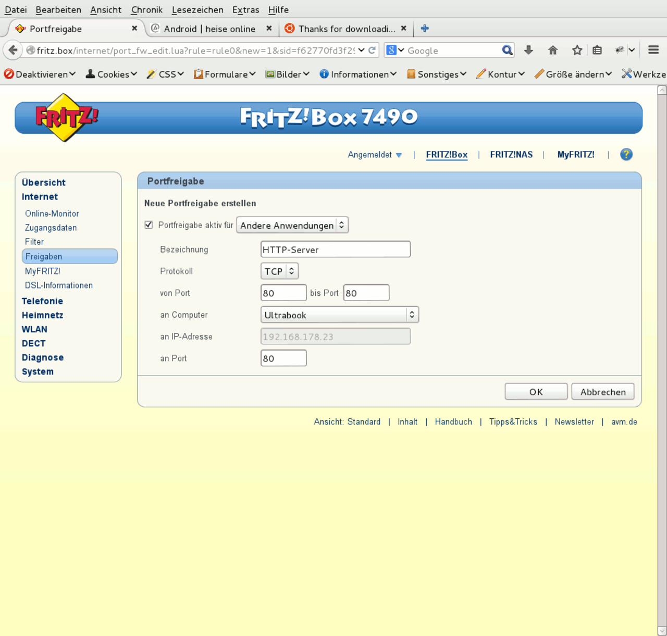Open the Bearbeiten menu
The image size is (667, 636).
coord(58,9)
